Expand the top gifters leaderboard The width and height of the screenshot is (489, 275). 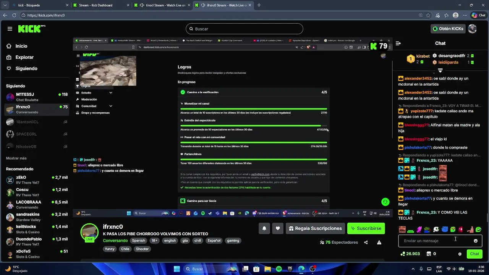pyautogui.click(x=440, y=70)
